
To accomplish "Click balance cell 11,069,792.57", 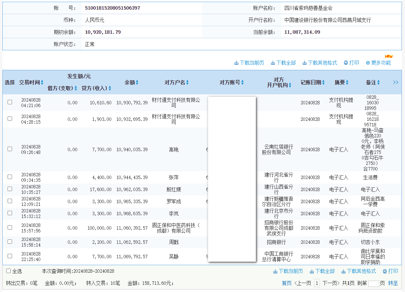I will point(132,257).
